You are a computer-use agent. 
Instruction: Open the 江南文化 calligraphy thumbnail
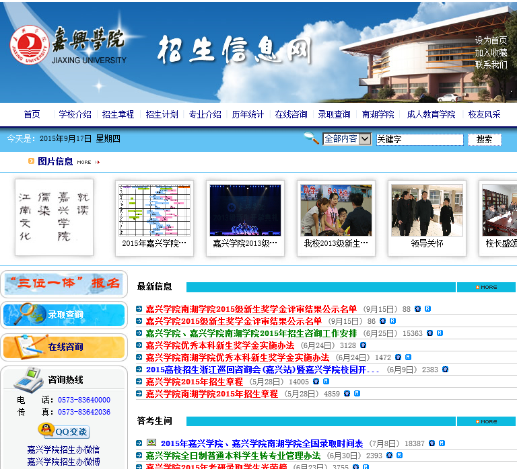pos(54,218)
